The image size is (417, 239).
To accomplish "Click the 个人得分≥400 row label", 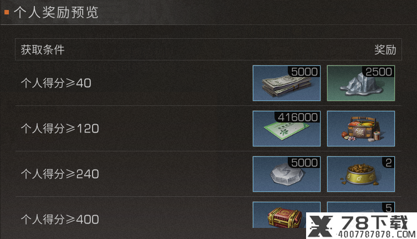I will point(60,220).
